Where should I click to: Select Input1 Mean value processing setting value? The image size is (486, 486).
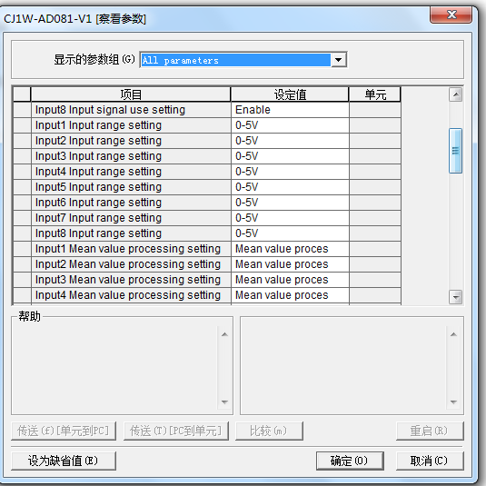290,249
